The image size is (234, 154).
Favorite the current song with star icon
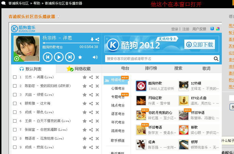(80, 57)
